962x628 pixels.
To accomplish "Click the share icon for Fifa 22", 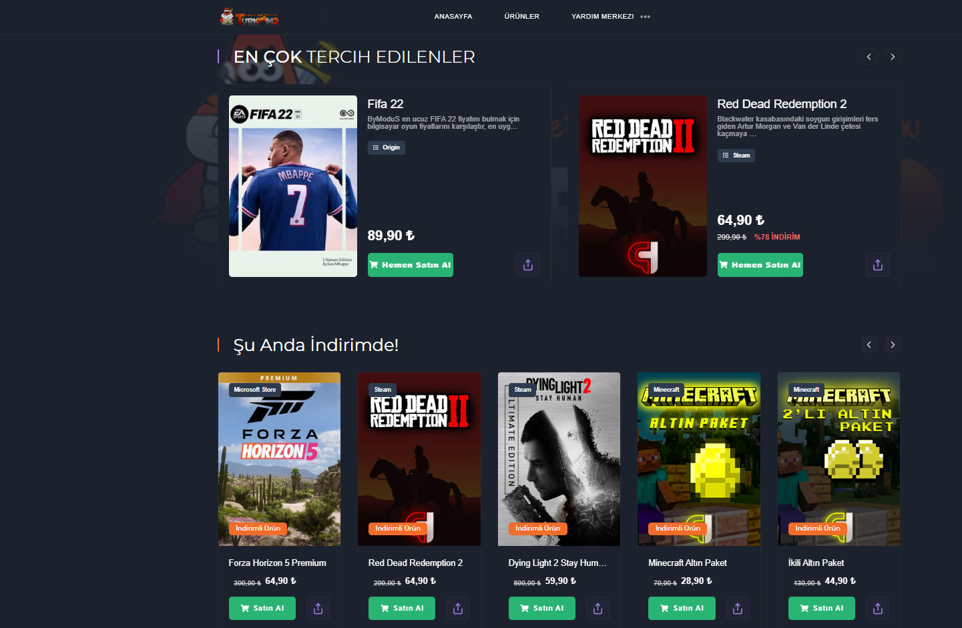I will pyautogui.click(x=528, y=265).
